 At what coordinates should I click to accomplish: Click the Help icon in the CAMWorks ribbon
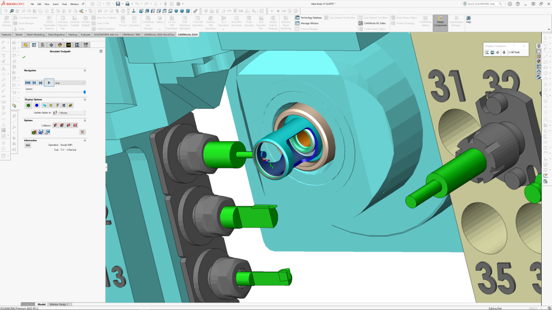coord(468,19)
